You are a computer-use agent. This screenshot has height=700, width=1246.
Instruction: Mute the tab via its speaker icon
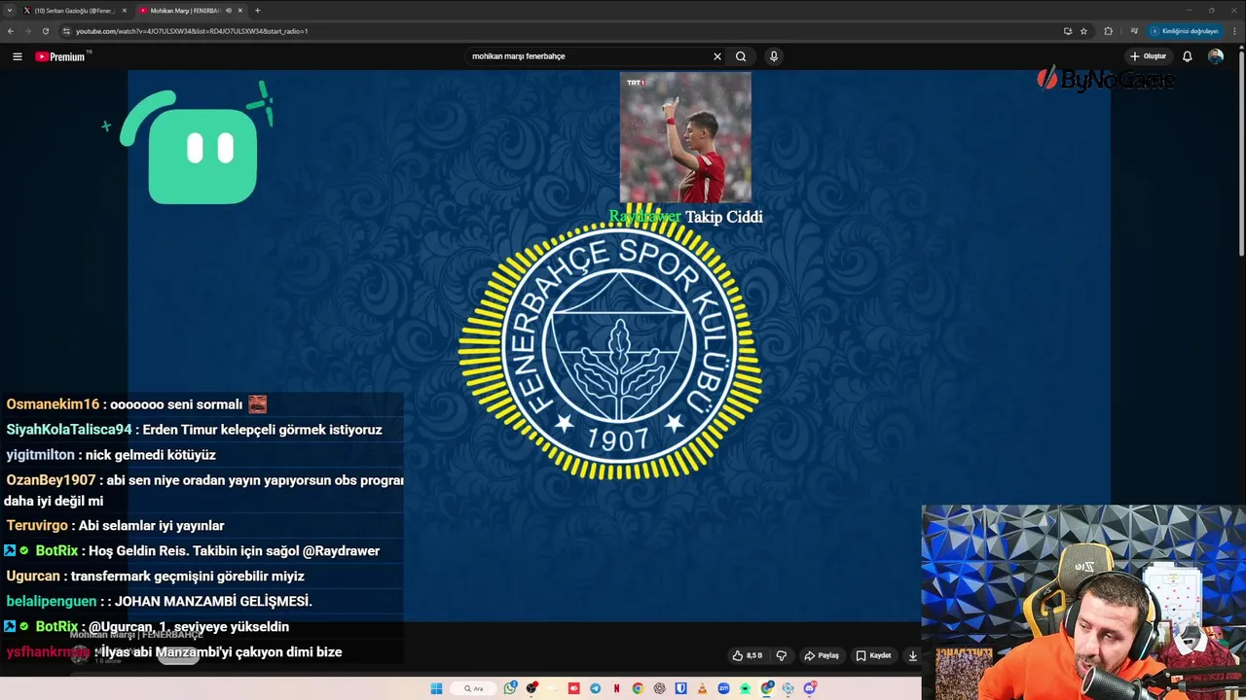(x=229, y=11)
